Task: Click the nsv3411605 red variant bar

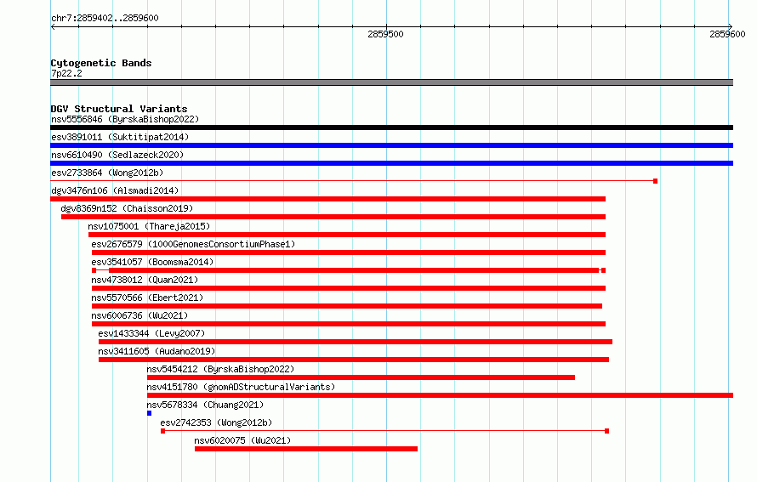Action: (353, 360)
